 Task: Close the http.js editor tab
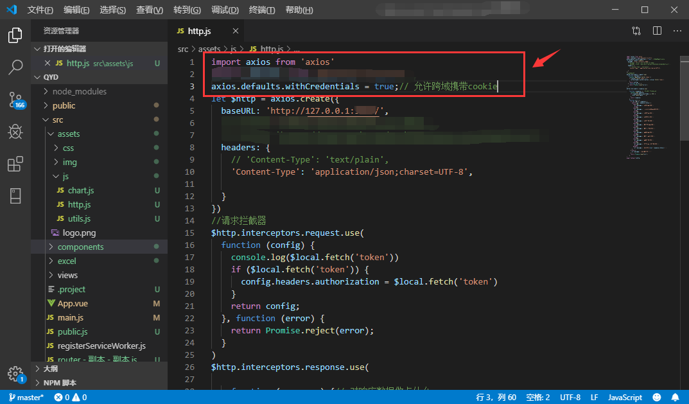click(236, 31)
